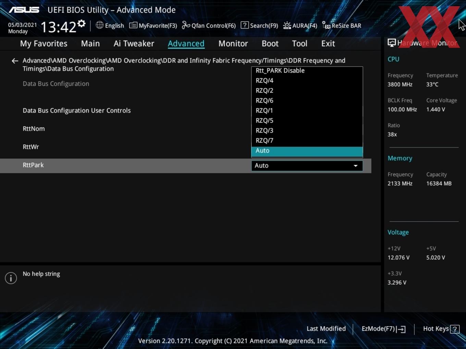This screenshot has width=466, height=349.
Task: Click the CPU temperature value 33°C
Action: (x=432, y=84)
